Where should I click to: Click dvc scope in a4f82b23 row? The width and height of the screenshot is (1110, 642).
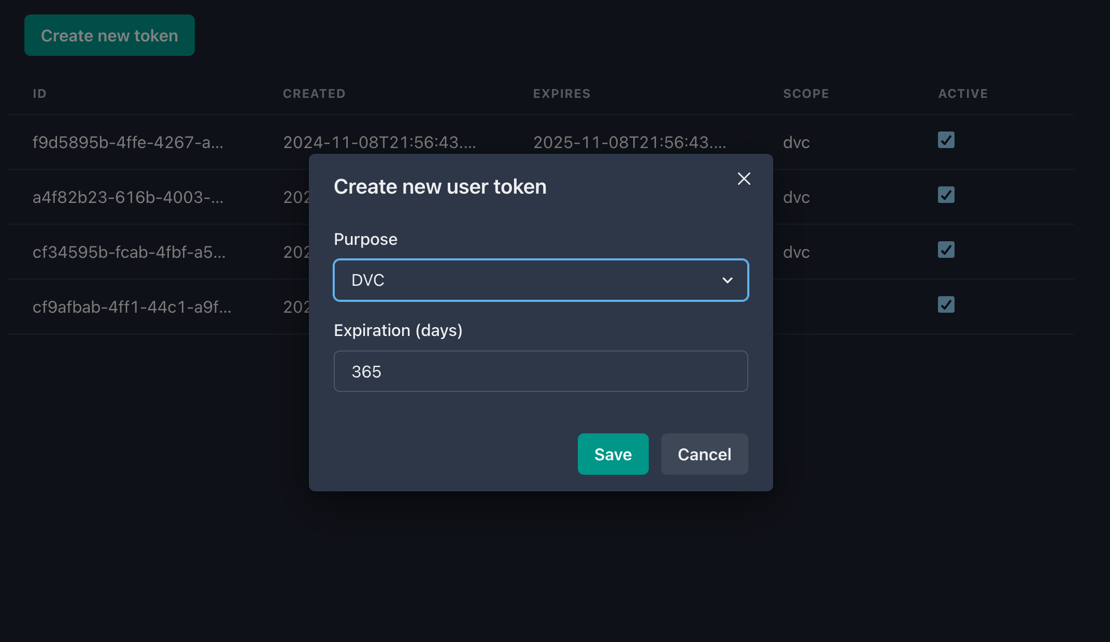pos(796,197)
